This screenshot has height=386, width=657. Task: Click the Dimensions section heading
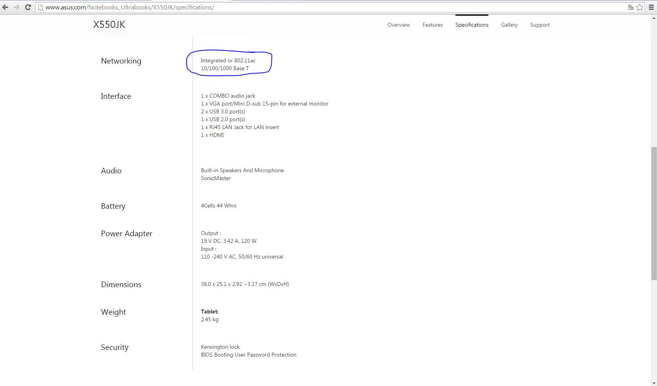121,284
